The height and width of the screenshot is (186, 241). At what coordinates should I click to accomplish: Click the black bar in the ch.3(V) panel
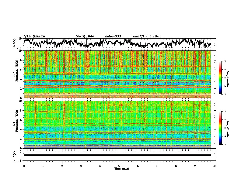tap(117, 155)
